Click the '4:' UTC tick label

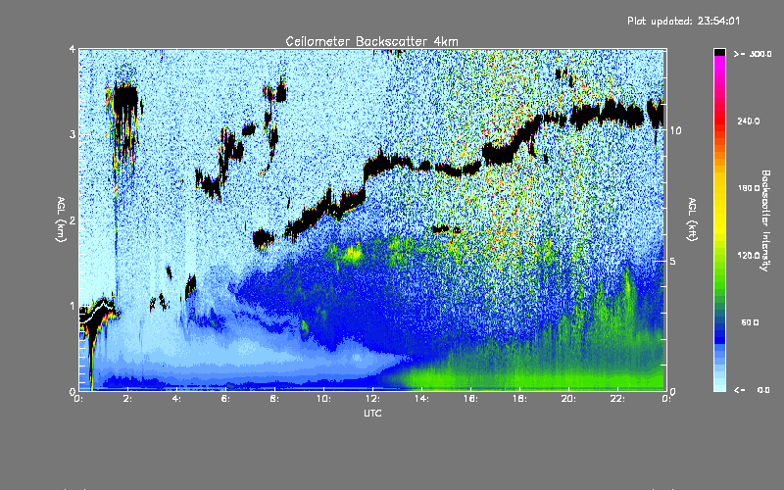click(x=176, y=399)
